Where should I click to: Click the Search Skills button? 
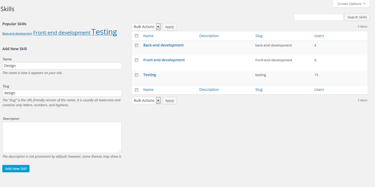coord(357,17)
